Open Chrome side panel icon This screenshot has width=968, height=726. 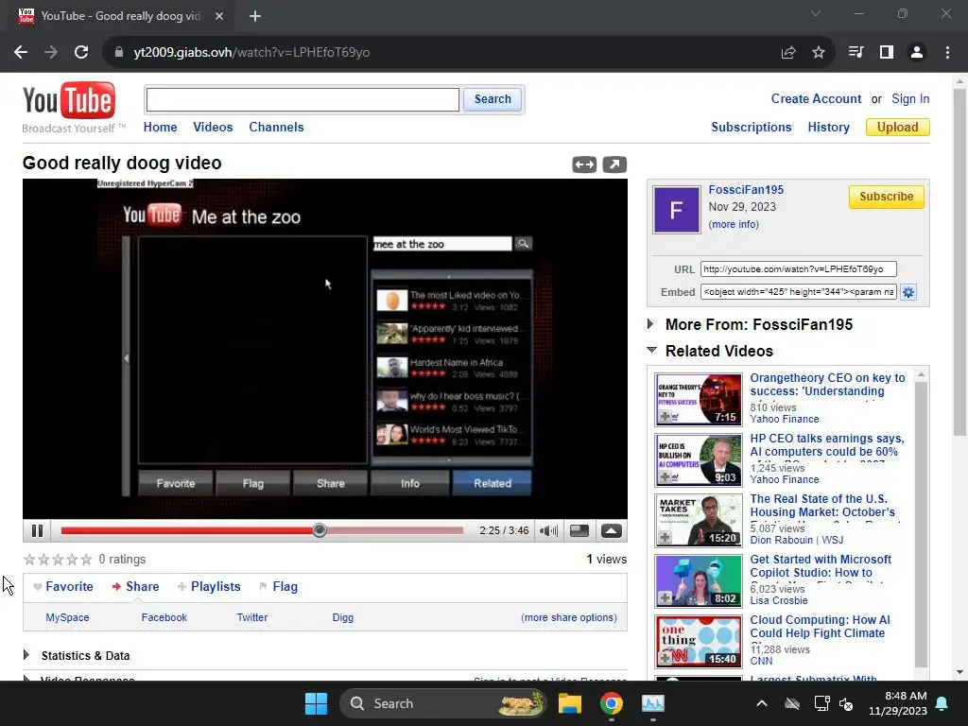(x=887, y=53)
